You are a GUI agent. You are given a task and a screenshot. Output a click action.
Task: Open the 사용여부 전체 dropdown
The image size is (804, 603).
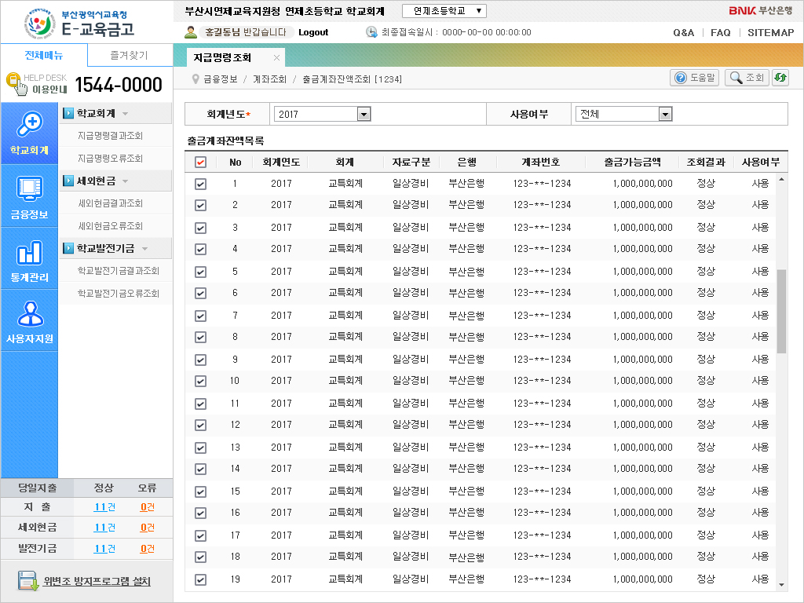[665, 115]
